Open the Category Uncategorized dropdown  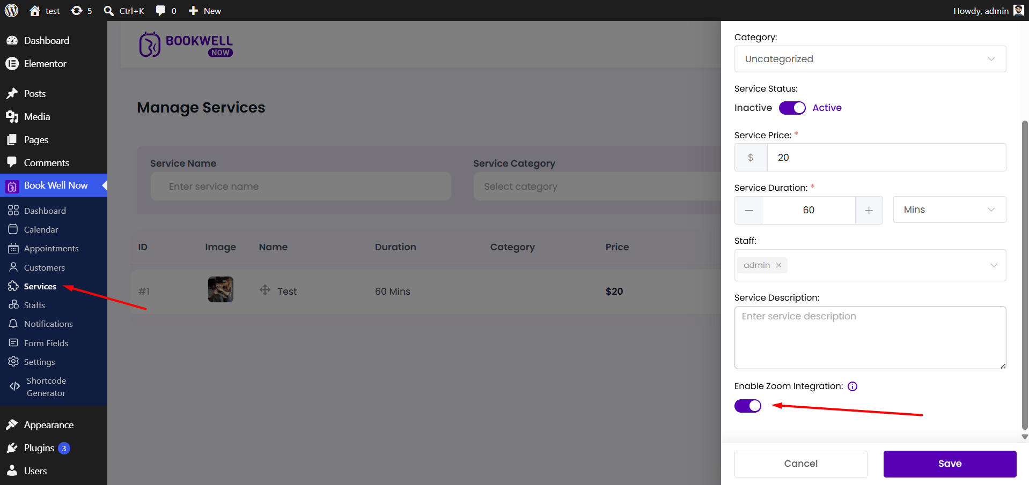coord(870,59)
